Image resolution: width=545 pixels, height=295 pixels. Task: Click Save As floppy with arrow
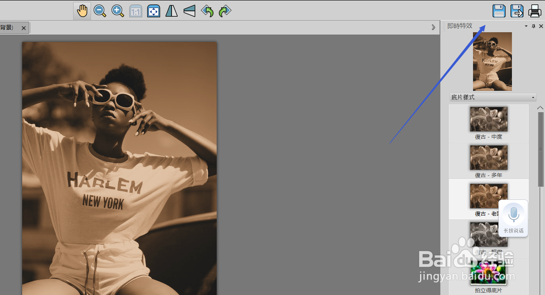tap(517, 11)
